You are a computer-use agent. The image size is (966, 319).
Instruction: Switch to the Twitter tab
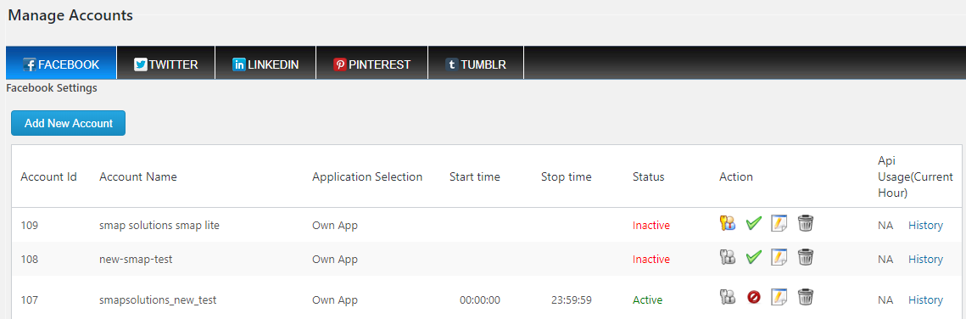[165, 63]
